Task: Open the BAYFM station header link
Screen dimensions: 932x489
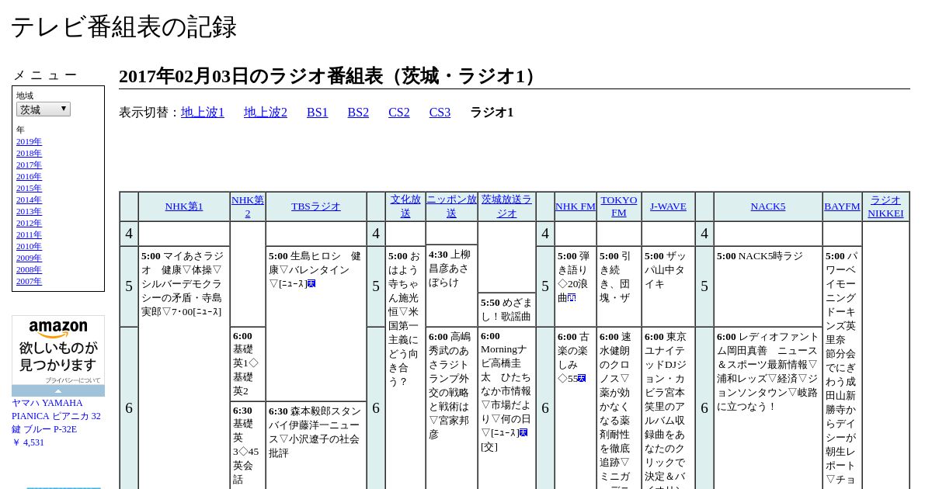Action: (x=843, y=206)
